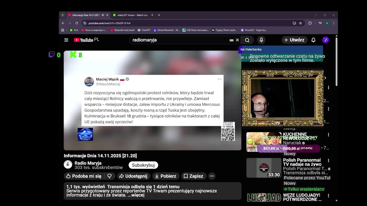Dislike the video with thumbs down
The image size is (367, 206).
coord(110,176)
